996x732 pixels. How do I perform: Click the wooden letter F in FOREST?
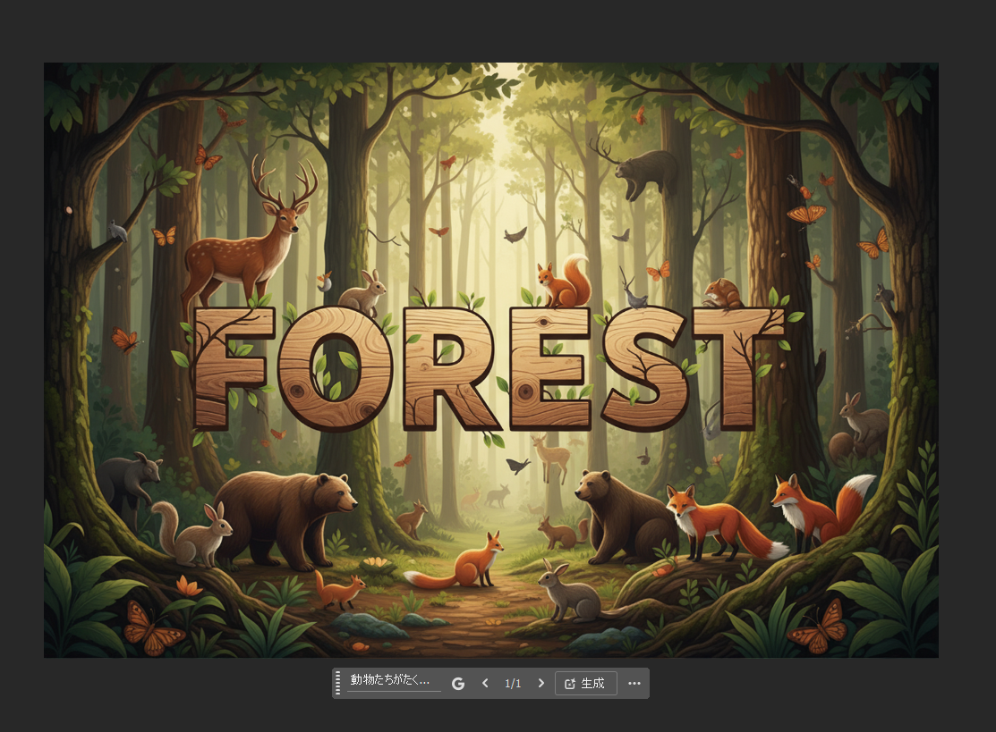(x=230, y=366)
